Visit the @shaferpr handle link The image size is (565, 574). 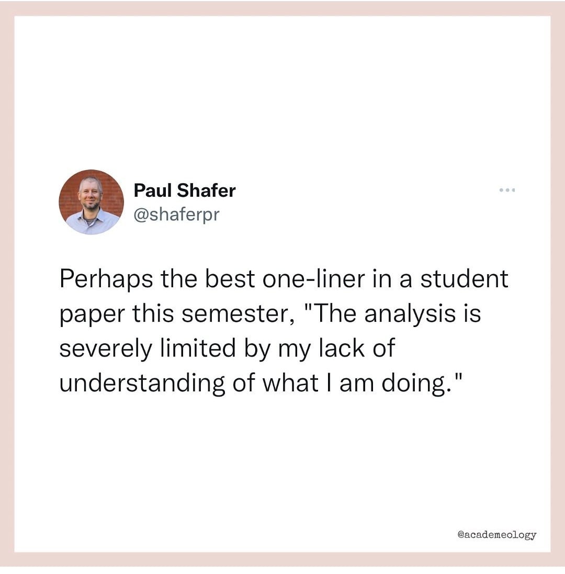pos(176,215)
